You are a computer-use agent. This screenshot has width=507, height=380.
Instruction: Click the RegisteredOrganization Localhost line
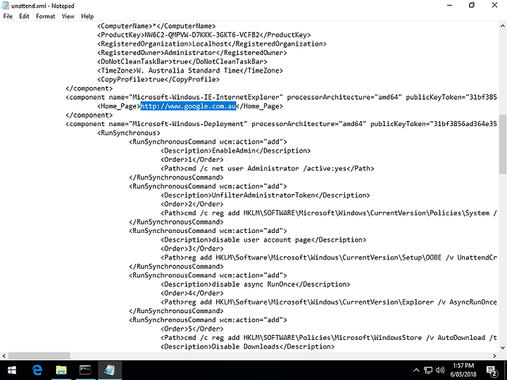click(x=212, y=44)
